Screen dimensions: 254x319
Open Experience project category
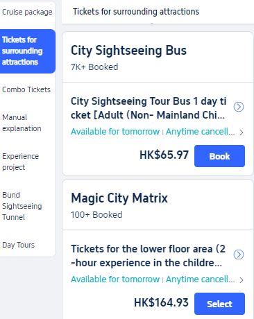click(21, 162)
